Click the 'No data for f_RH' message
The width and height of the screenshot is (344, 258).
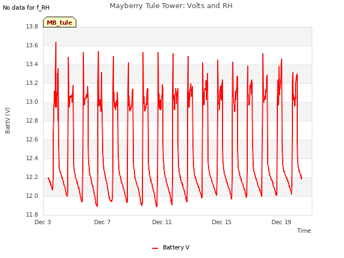[x=26, y=8]
